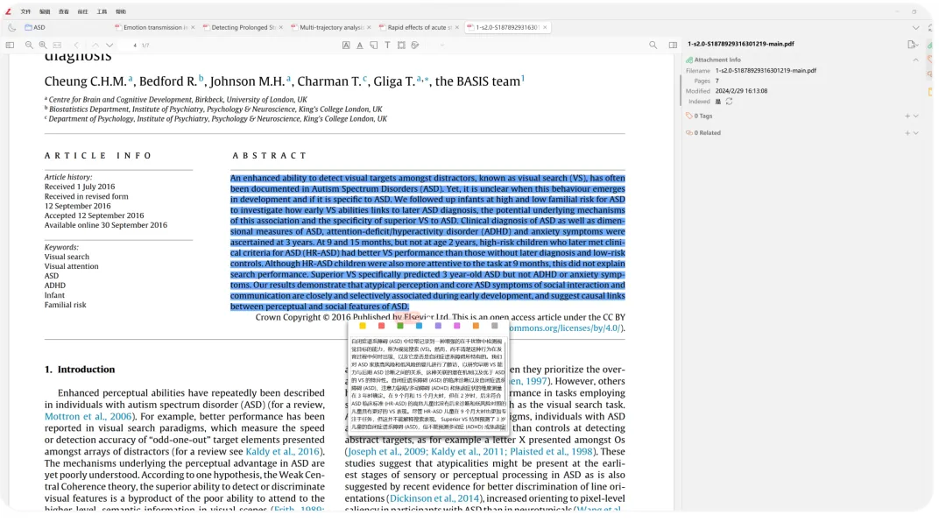Screen dimensions: 946x522
Task: Click the yellow side-nav notes icon
Action: 930,92
